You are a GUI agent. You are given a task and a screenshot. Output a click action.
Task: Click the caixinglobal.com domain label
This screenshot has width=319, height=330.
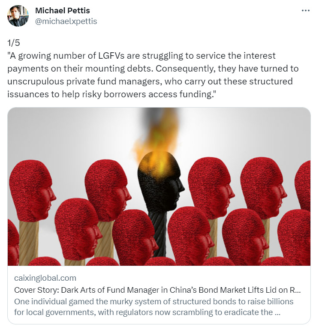point(45,278)
